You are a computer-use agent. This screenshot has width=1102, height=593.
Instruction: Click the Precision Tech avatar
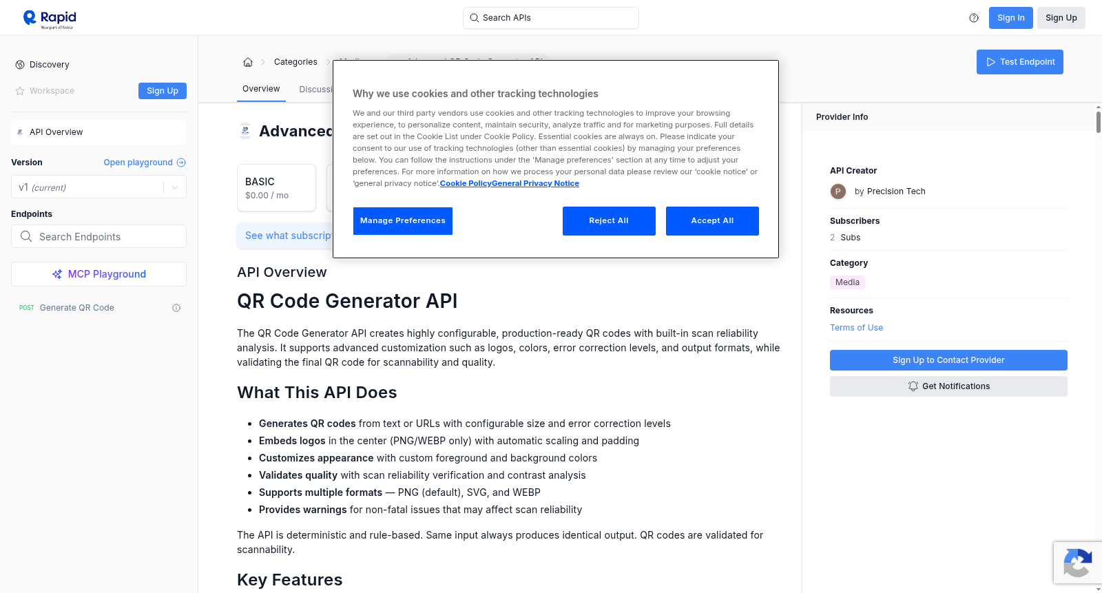point(838,191)
